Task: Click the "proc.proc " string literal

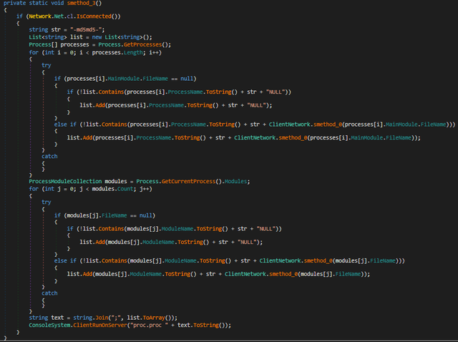Action: tap(149, 326)
